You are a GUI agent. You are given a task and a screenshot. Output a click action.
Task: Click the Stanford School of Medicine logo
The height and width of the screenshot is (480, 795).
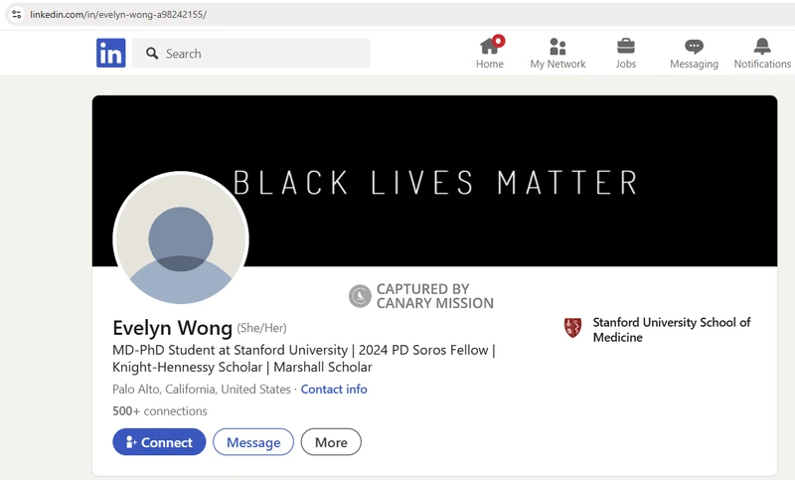coord(573,328)
